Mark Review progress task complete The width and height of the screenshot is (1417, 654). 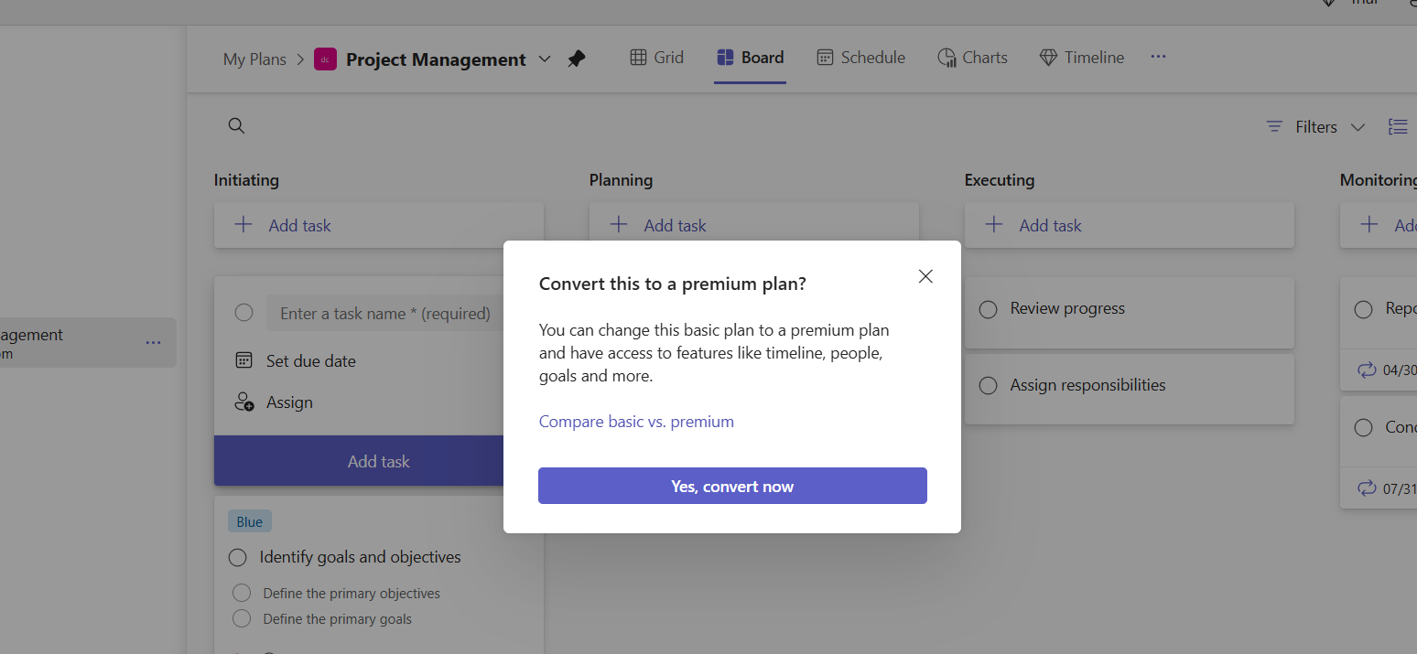(988, 310)
